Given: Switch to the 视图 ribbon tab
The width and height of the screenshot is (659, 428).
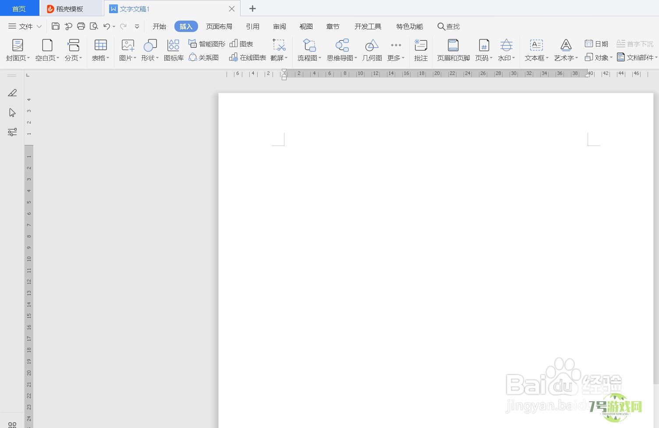Looking at the screenshot, I should [306, 26].
